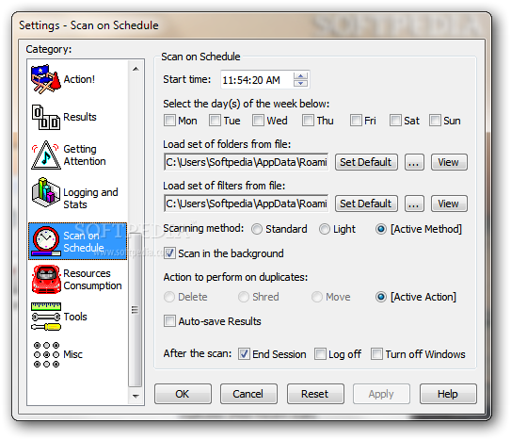The width and height of the screenshot is (511, 440).
Task: Click the category list scrollbar thumb
Action: point(136,310)
